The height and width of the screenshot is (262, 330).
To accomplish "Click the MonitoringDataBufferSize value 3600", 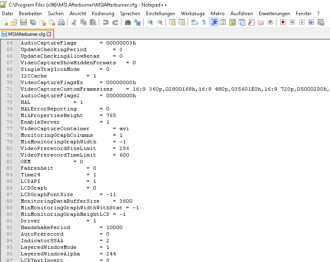I will pyautogui.click(x=126, y=201).
